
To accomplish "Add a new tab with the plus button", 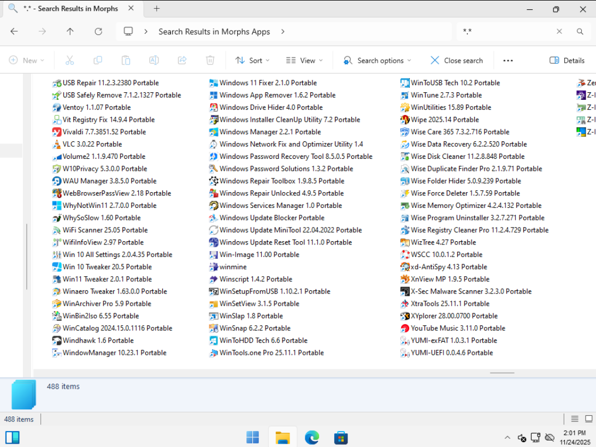I will 157,9.
